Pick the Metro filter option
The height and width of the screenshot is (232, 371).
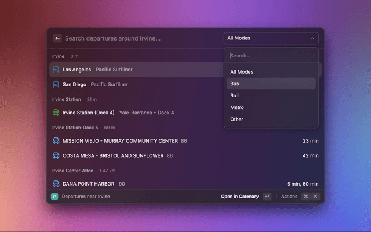tap(271, 107)
